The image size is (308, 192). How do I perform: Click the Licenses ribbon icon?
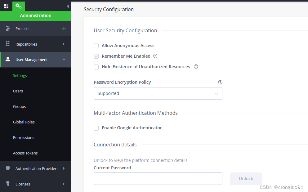[8, 183]
